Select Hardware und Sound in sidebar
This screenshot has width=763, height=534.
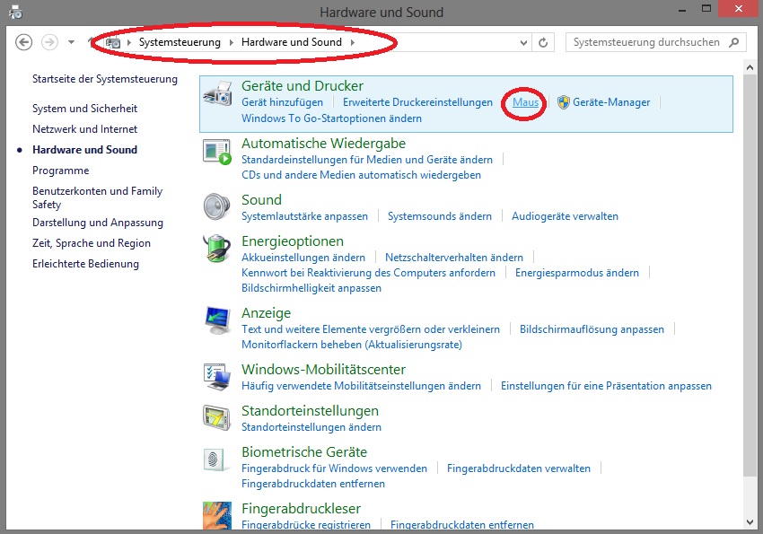point(84,150)
